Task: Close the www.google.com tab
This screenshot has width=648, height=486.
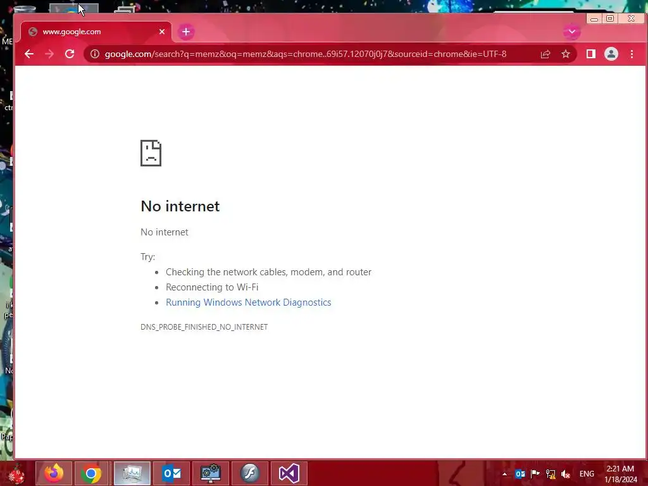Action: 162,32
